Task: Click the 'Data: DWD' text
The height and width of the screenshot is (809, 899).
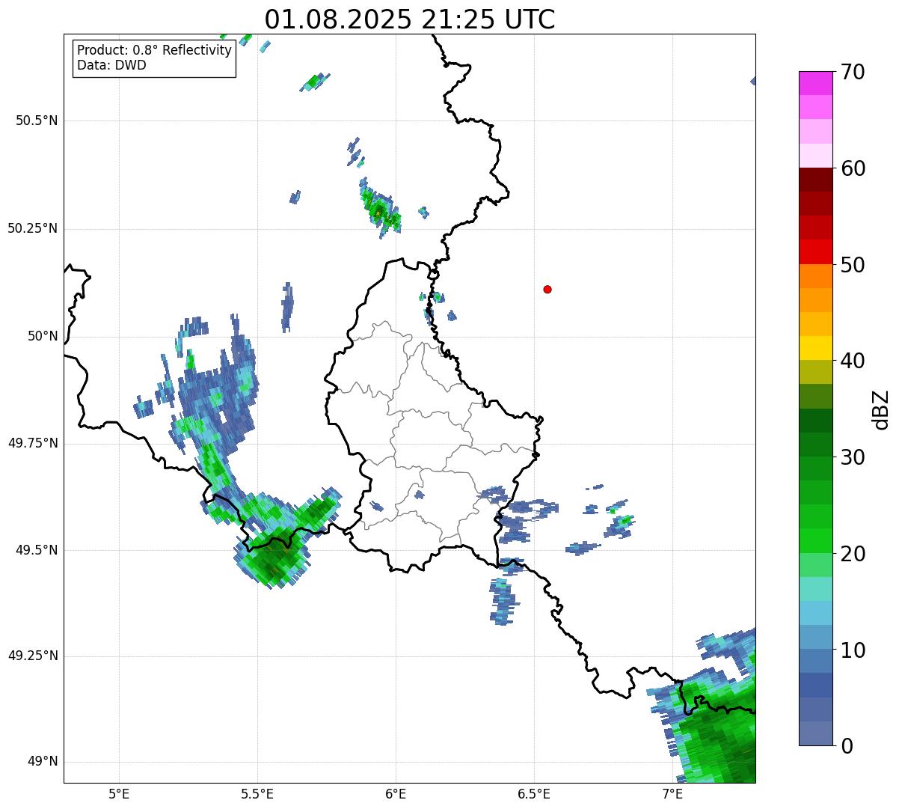Action: (112, 65)
